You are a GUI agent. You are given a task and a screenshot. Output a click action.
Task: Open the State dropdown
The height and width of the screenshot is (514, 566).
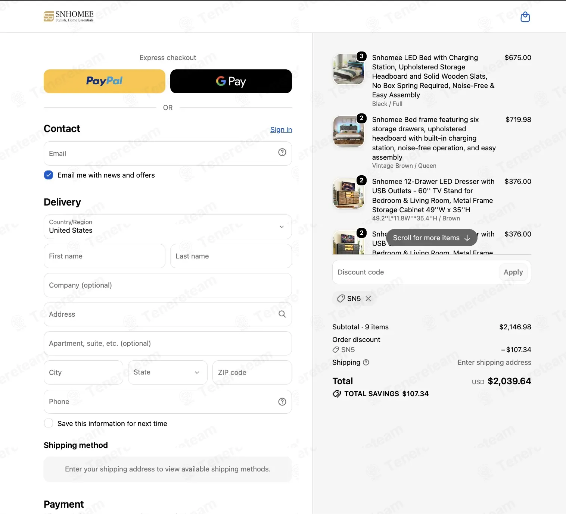[x=168, y=372]
